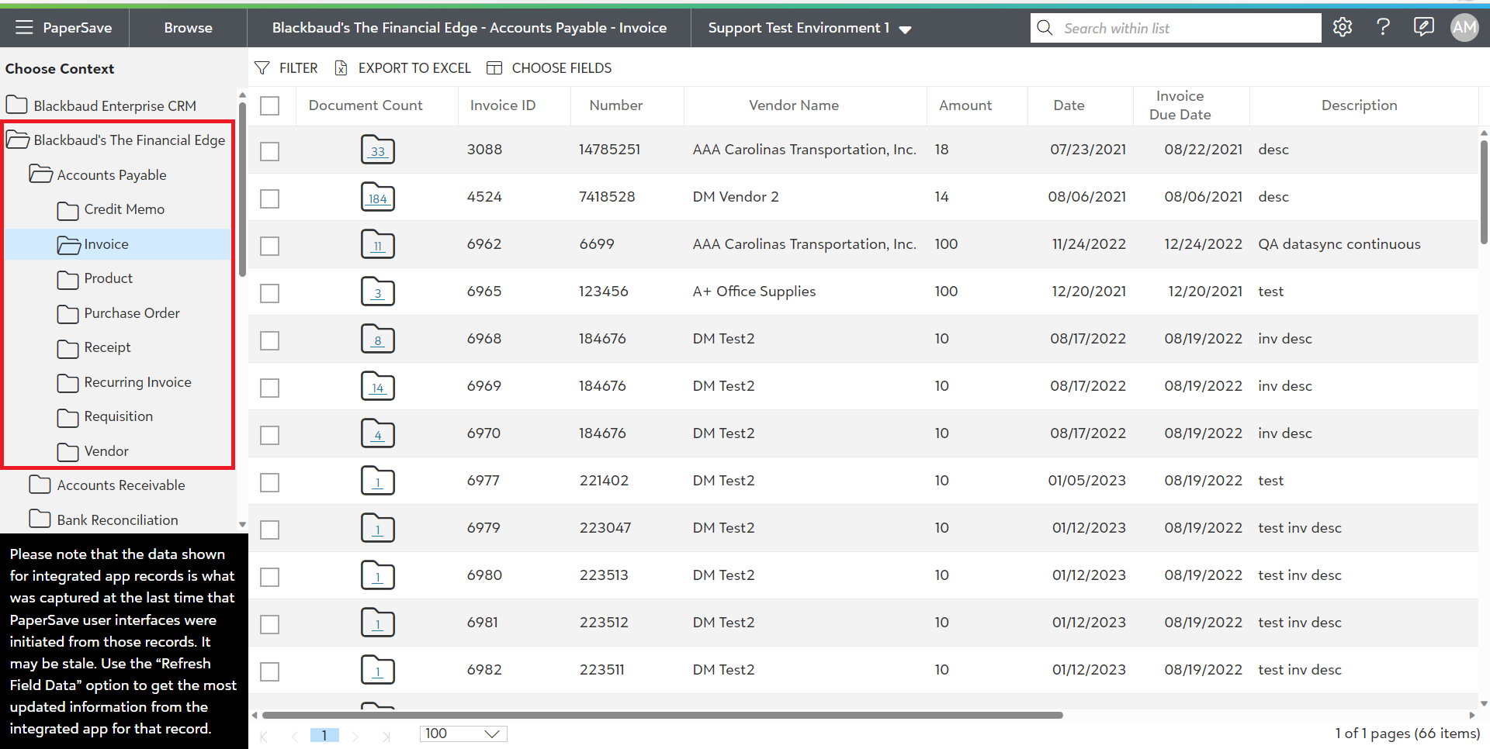Click EXPORT TO EXCEL button
Image resolution: width=1490 pixels, height=749 pixels.
403,68
